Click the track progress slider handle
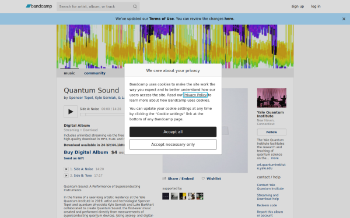 point(83,115)
